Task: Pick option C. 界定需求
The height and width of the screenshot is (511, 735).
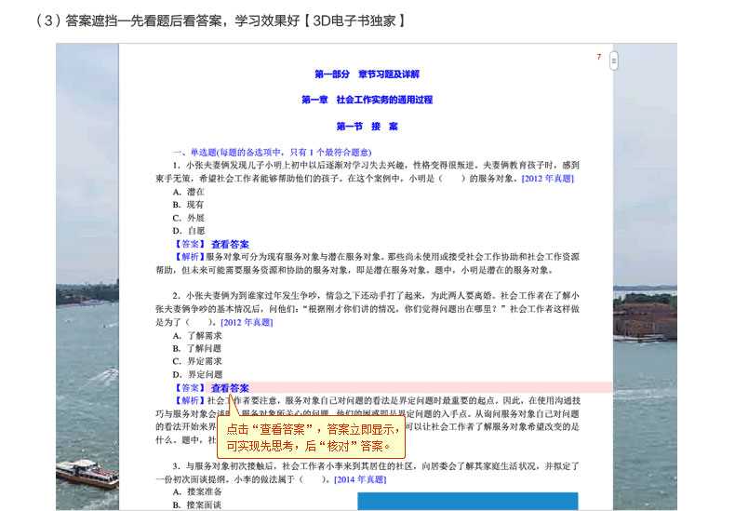Action: 197,361
